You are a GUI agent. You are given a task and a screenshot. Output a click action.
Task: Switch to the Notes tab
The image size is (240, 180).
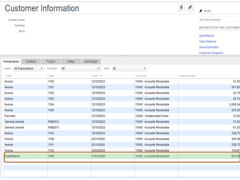coord(71,61)
